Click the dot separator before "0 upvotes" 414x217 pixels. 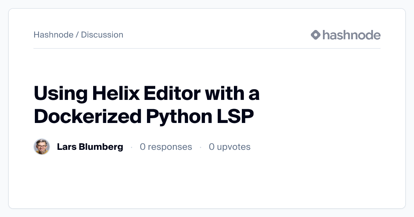coord(200,147)
